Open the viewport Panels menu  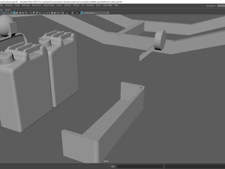click(7, 10)
